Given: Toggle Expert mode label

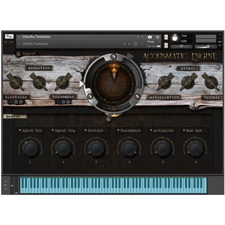Looking at the screenshot, I should pos(29,53).
